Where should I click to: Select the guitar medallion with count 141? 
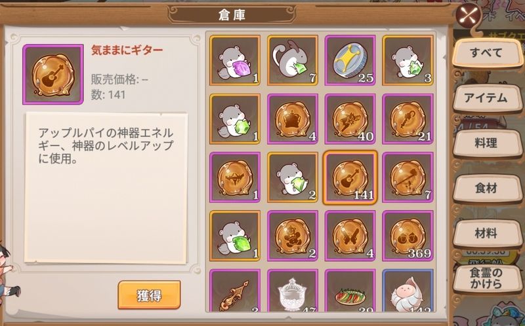pyautogui.click(x=350, y=177)
